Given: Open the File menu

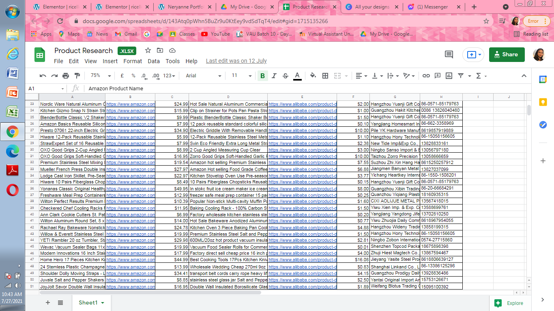Looking at the screenshot, I should point(58,61).
